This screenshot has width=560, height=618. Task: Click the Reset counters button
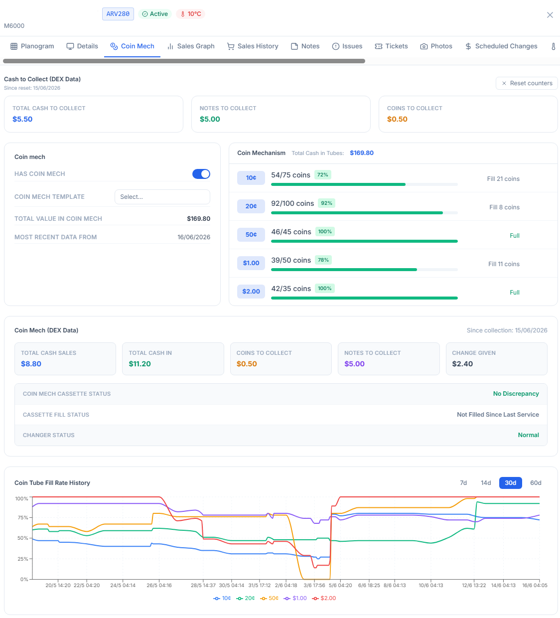click(527, 83)
